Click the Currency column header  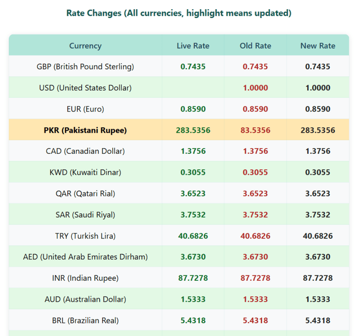pos(85,46)
